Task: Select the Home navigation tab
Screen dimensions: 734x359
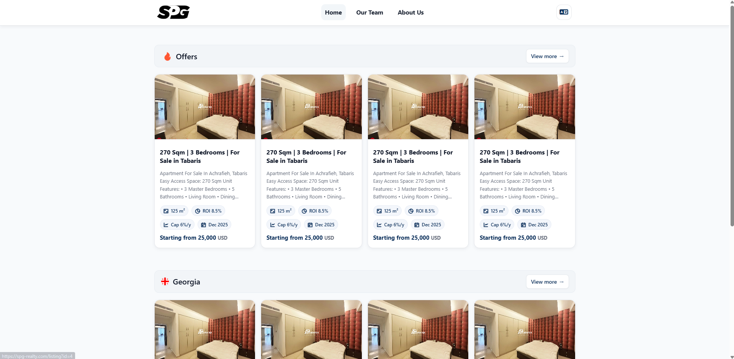Action: (x=333, y=12)
